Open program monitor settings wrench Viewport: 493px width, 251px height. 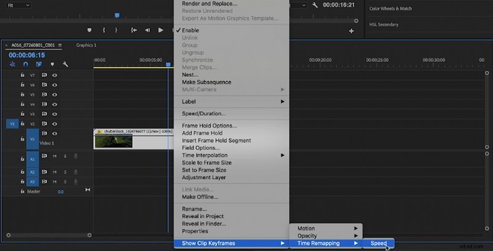(x=315, y=5)
